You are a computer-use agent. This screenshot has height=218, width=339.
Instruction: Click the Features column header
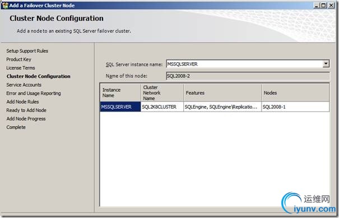pyautogui.click(x=222, y=92)
